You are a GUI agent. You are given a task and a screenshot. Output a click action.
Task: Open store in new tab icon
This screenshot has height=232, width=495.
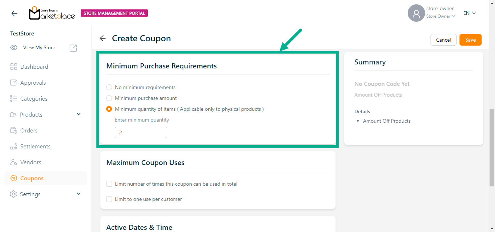(x=73, y=48)
